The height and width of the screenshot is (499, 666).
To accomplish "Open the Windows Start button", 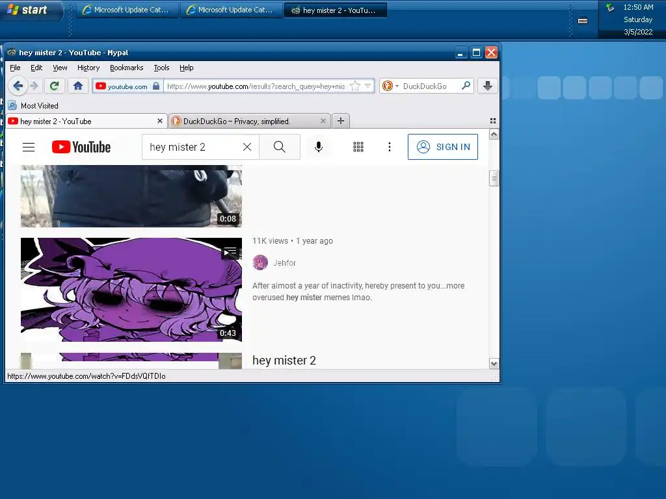I will click(x=31, y=10).
